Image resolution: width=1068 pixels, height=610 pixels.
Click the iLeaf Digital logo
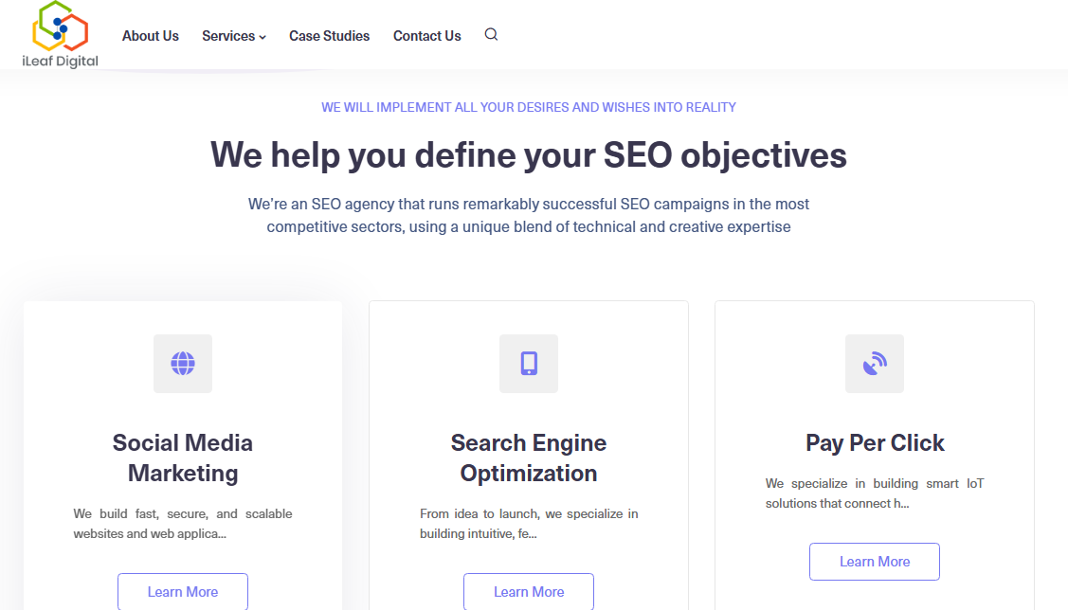[x=60, y=35]
